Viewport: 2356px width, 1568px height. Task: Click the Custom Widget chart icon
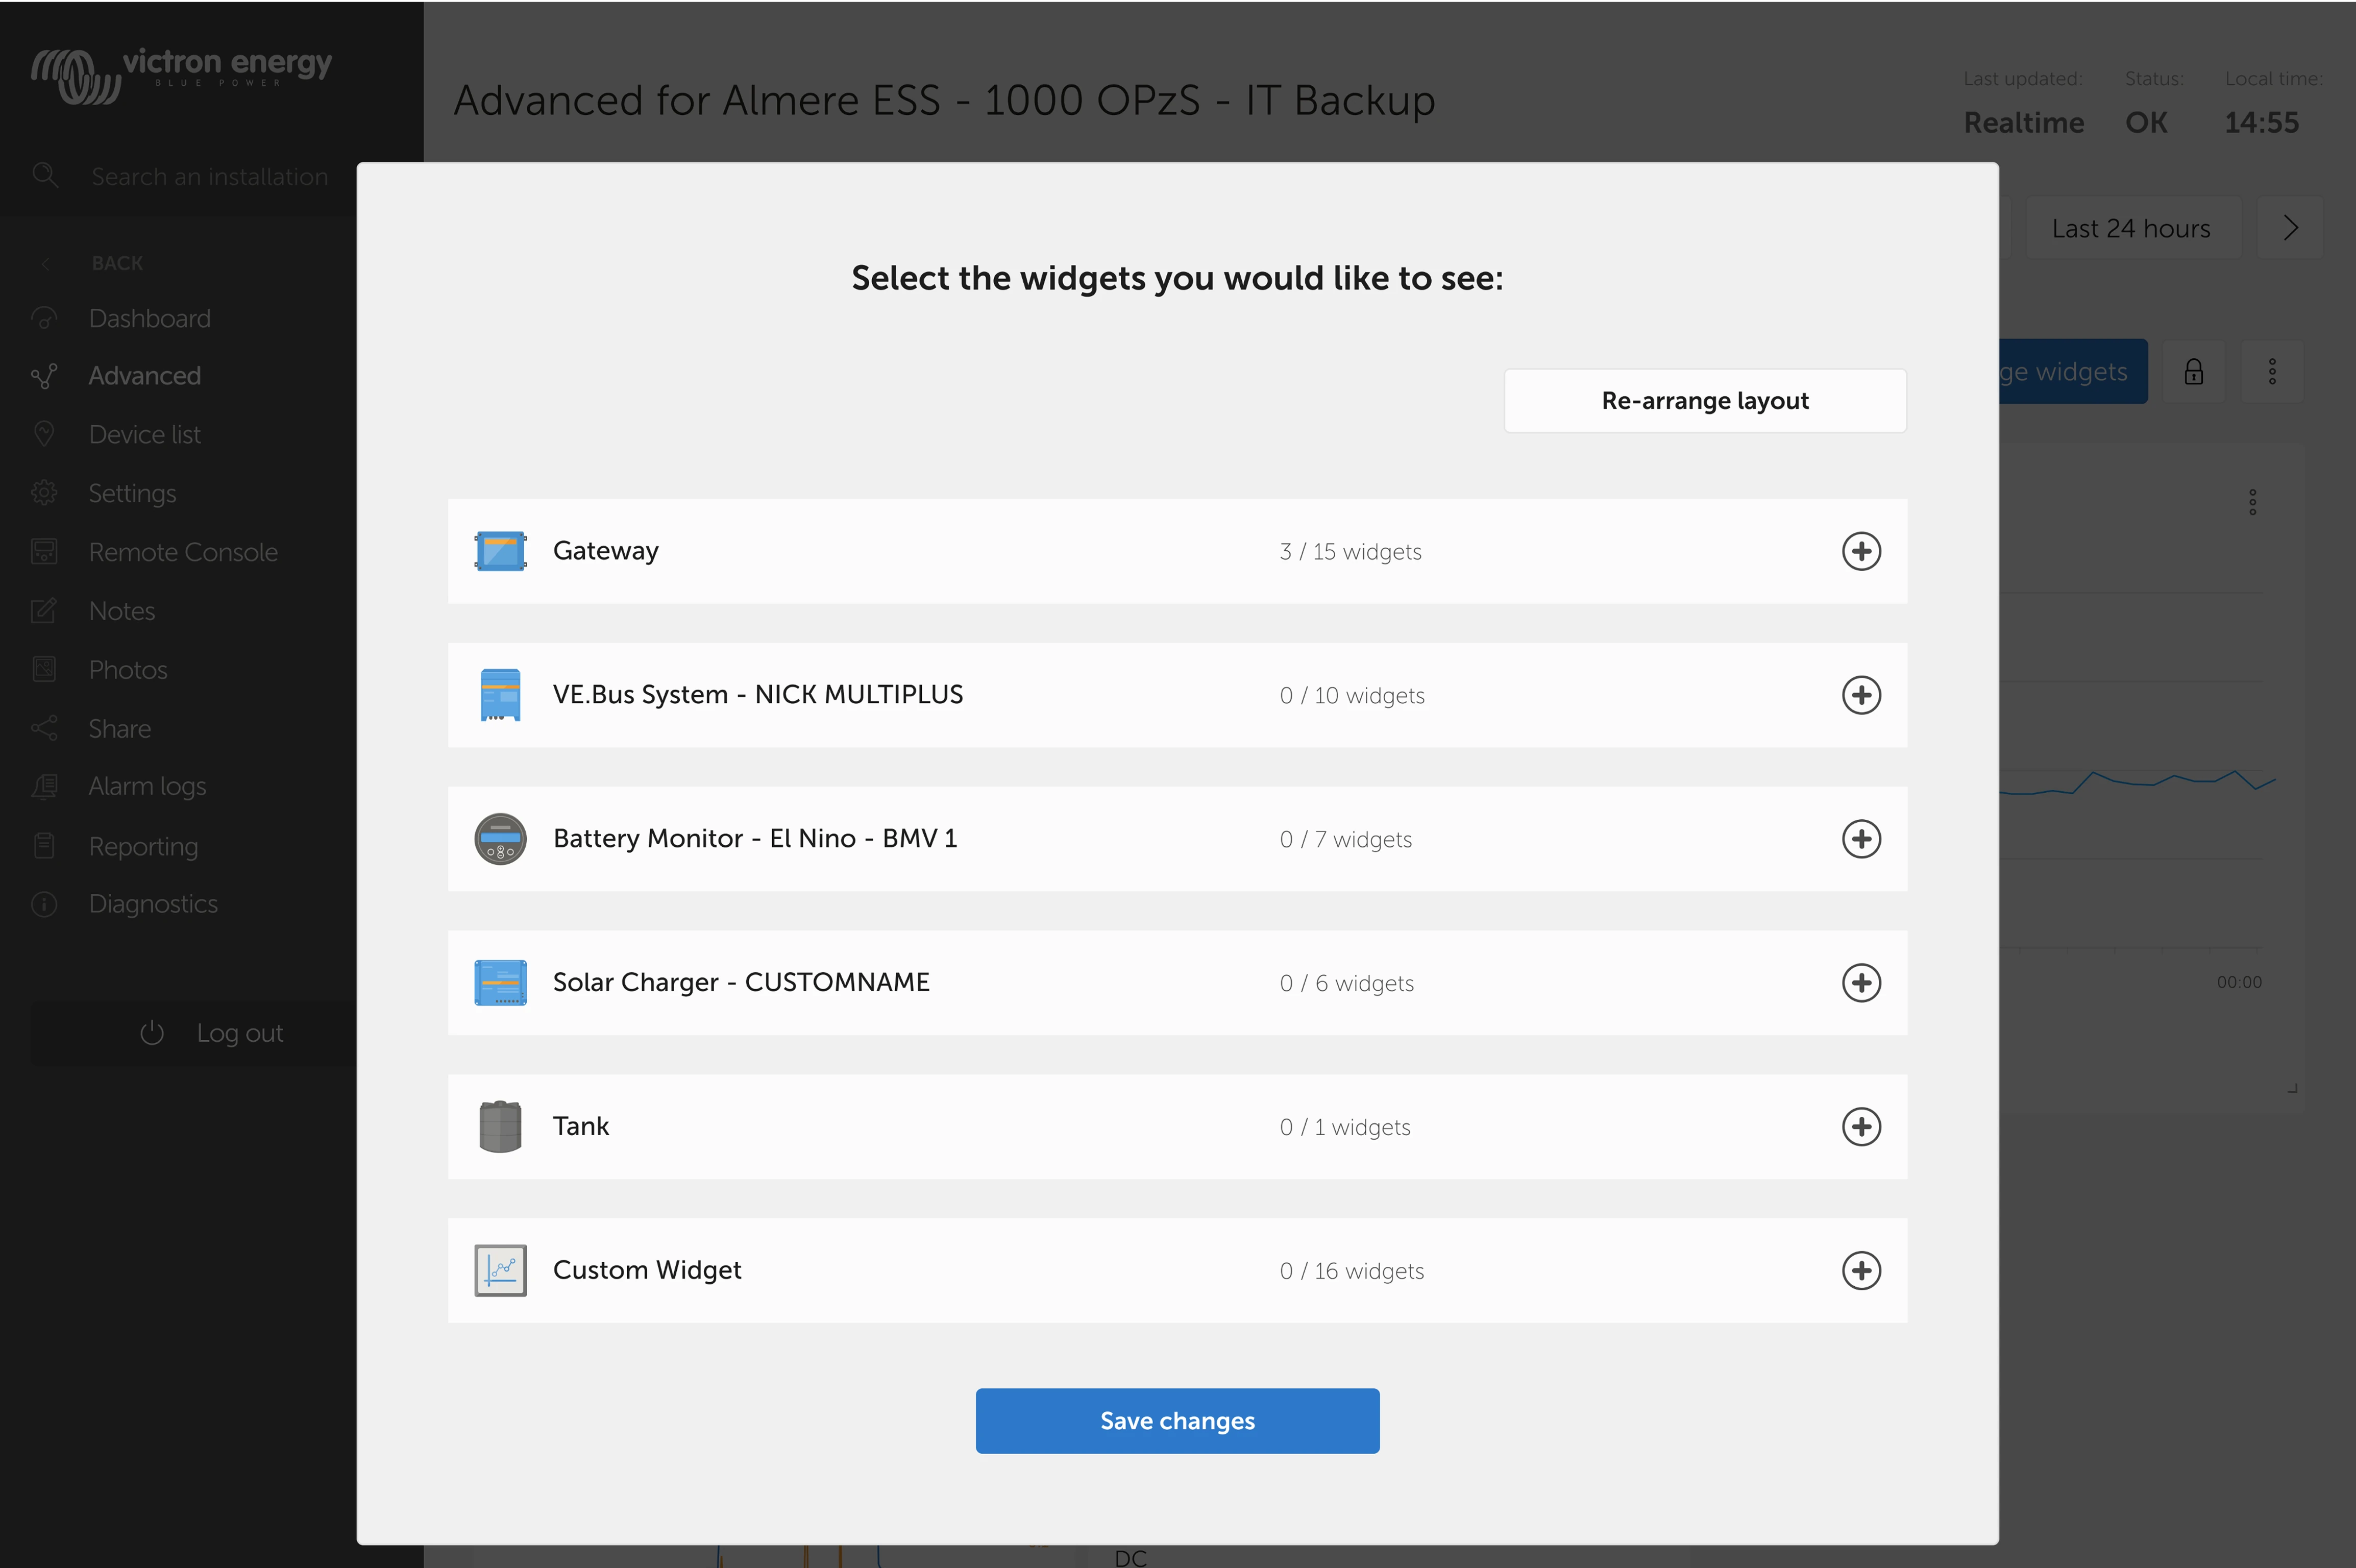tap(500, 1271)
